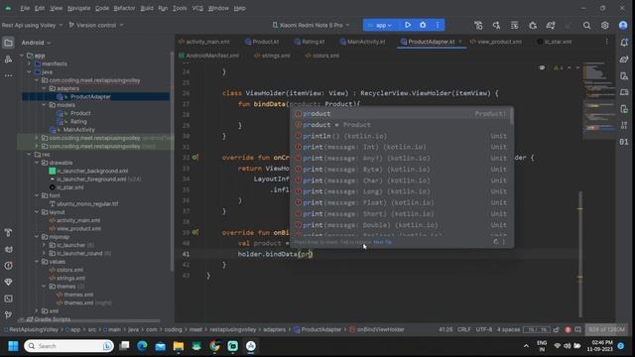
Task: Open Microsoft Edge from taskbar
Action: 142,346
